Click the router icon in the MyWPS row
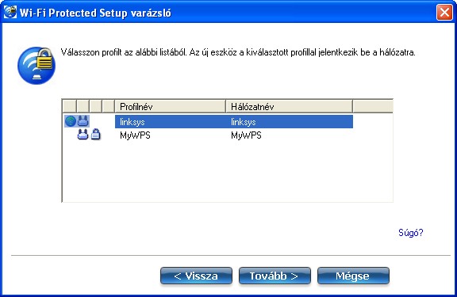Viewport: 457px width, 297px height. [x=83, y=135]
